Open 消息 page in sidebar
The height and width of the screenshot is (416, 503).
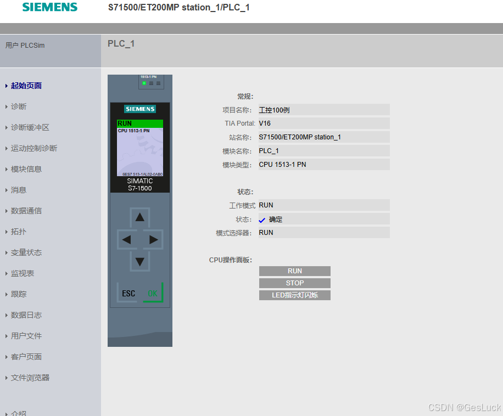click(19, 190)
